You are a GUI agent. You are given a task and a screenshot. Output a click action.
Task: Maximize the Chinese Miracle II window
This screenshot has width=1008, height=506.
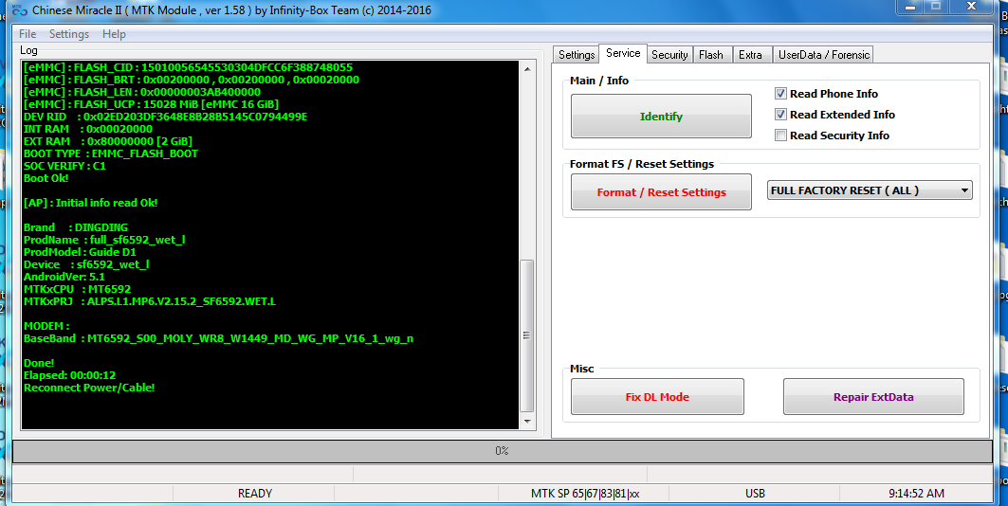936,7
